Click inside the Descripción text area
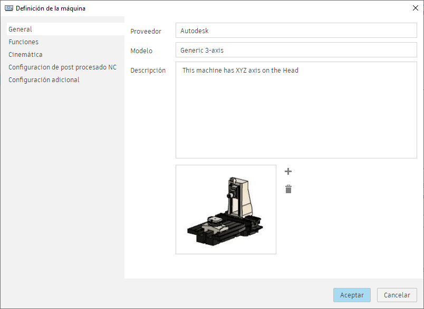 pyautogui.click(x=296, y=110)
